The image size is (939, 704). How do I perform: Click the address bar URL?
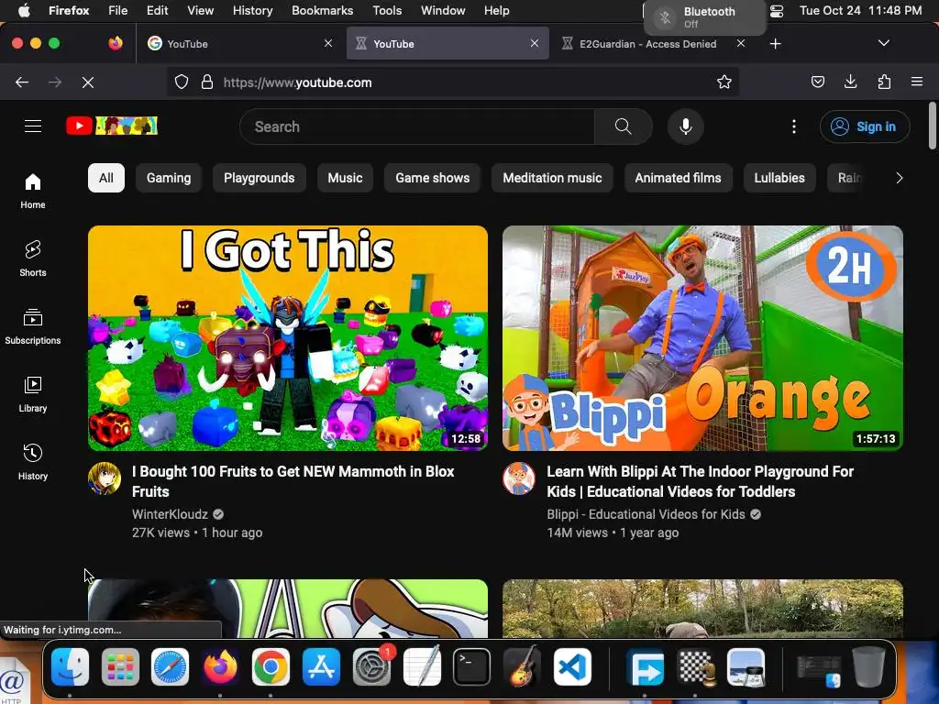[x=298, y=82]
